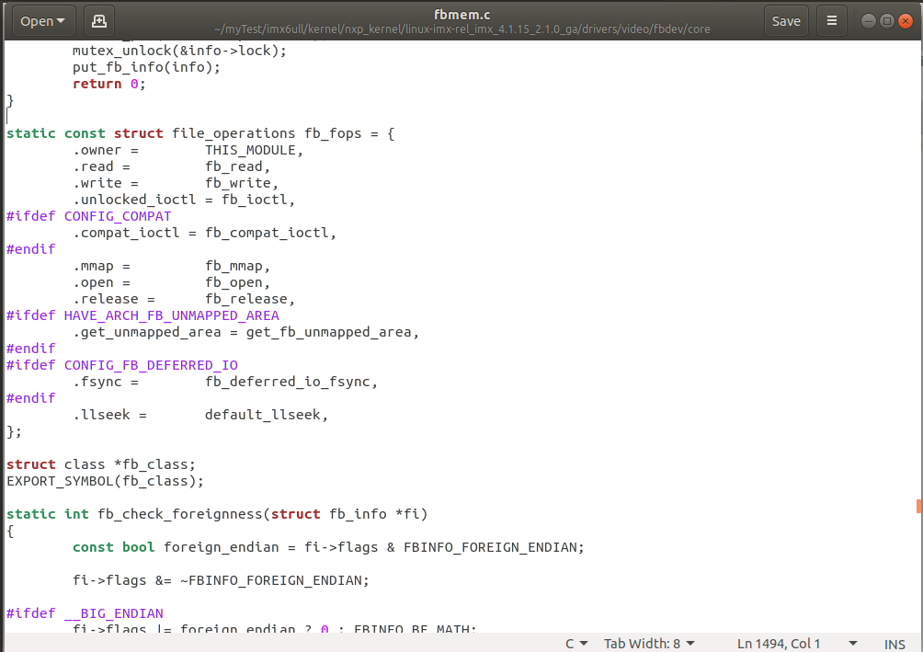Click on 'struct class *fb_class;' line
This screenshot has height=652, width=923.
[x=100, y=464]
